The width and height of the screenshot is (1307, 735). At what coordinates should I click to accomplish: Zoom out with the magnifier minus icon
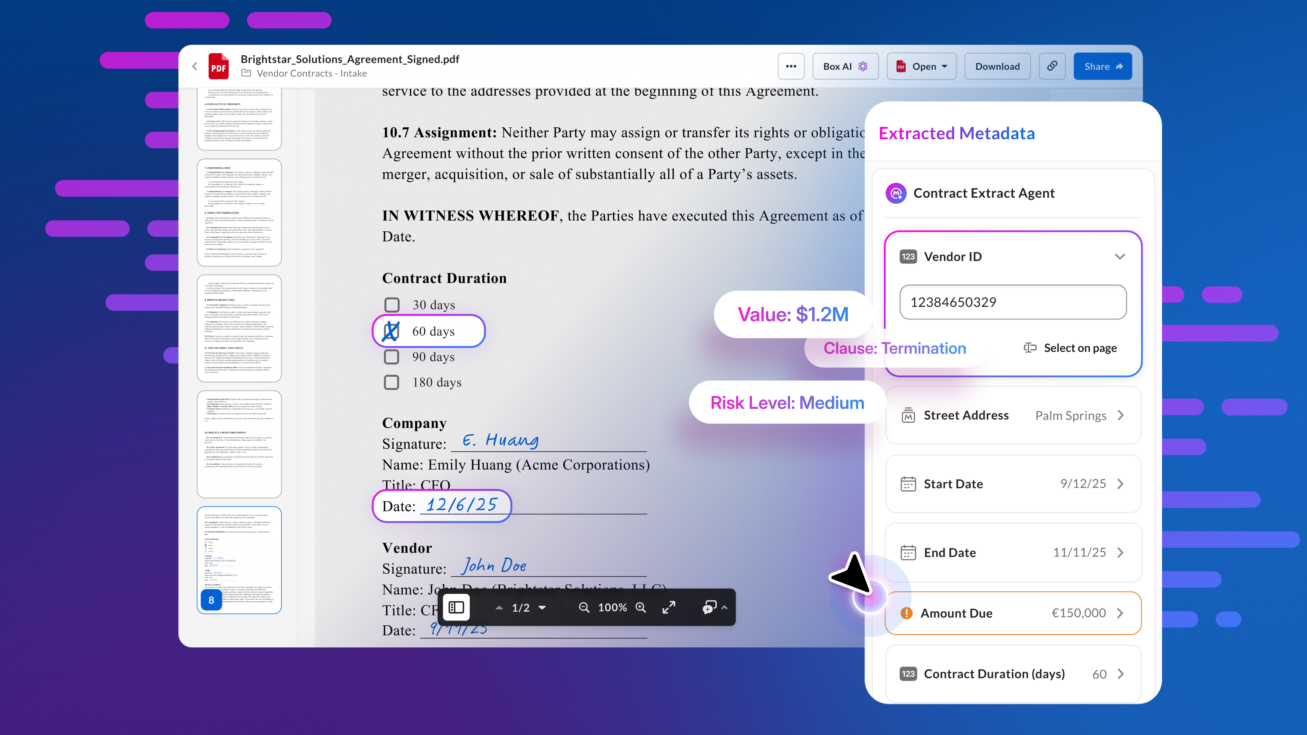[x=584, y=607]
